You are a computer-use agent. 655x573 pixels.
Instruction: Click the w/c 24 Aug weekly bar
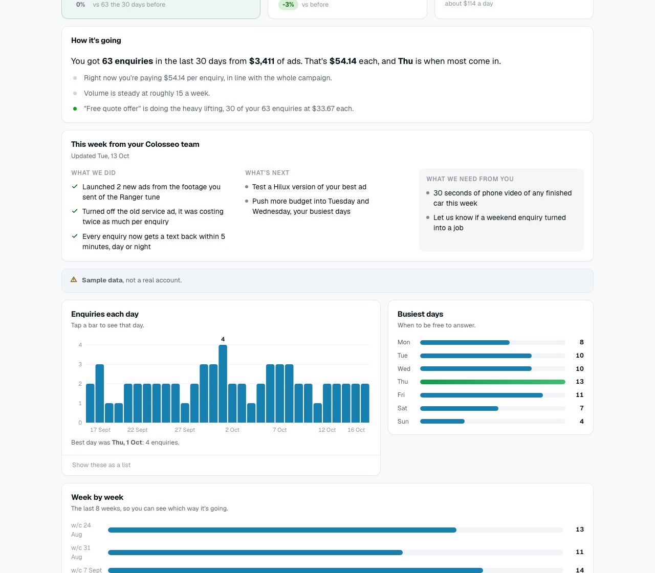click(x=282, y=530)
